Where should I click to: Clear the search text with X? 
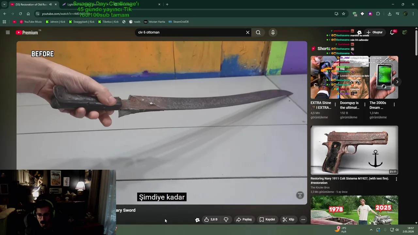pyautogui.click(x=248, y=32)
